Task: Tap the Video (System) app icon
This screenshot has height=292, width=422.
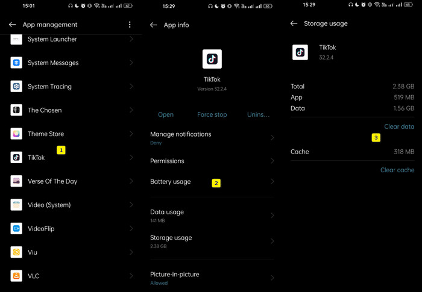Action: [x=16, y=205]
